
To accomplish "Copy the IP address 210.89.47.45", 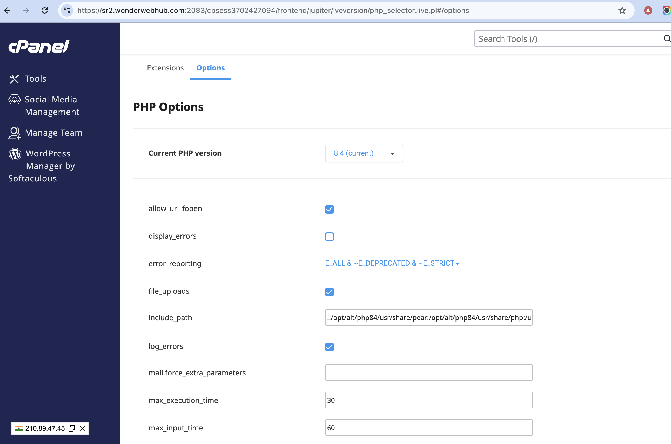I will coord(72,428).
